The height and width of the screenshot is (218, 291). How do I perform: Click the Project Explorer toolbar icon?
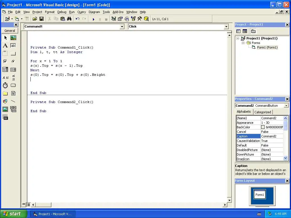click(114, 19)
